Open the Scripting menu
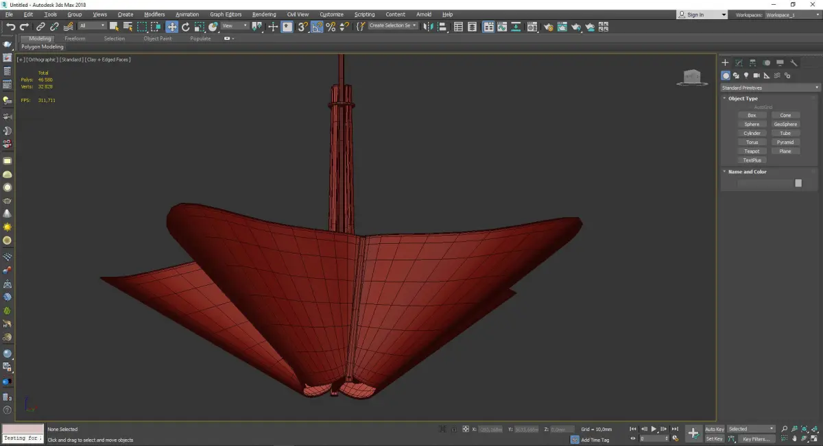 pyautogui.click(x=364, y=14)
